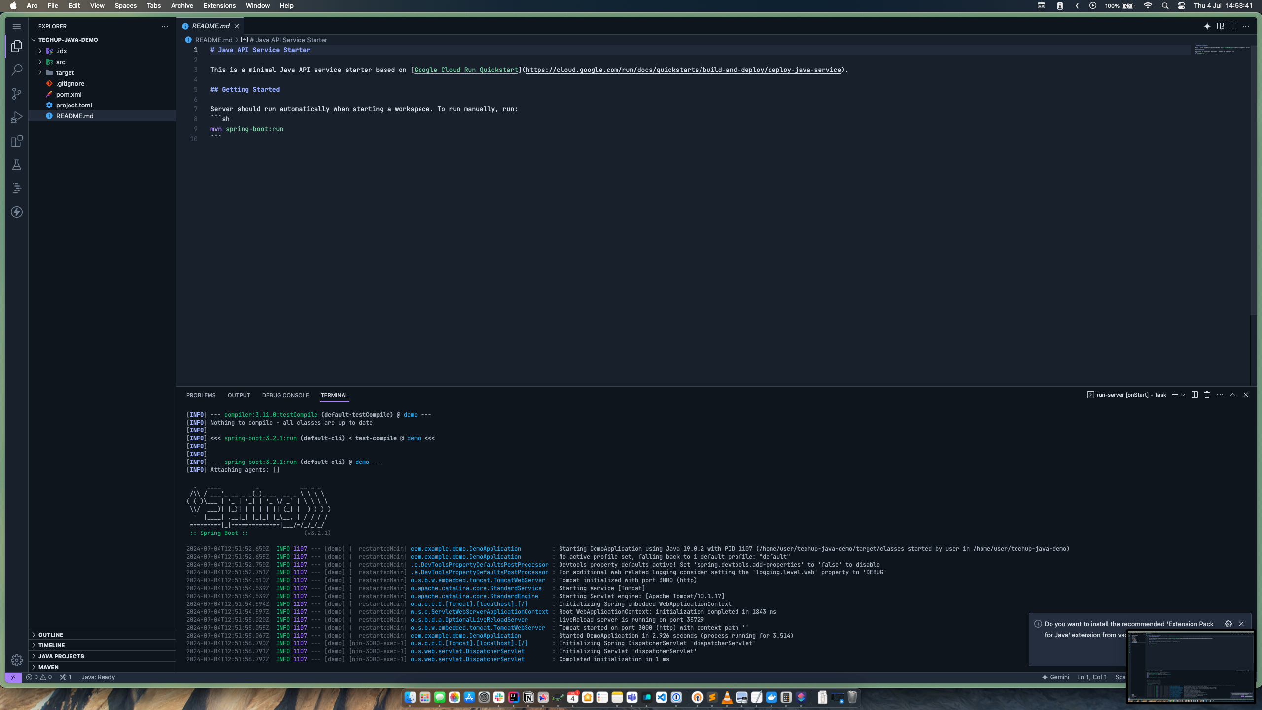1262x710 pixels.
Task: Open the README preview to the side
Action: 1220,26
